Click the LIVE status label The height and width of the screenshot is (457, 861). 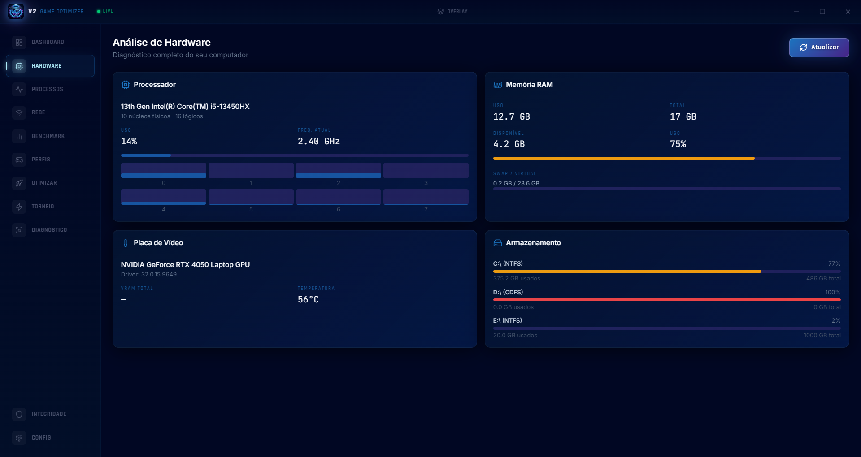[x=108, y=11]
